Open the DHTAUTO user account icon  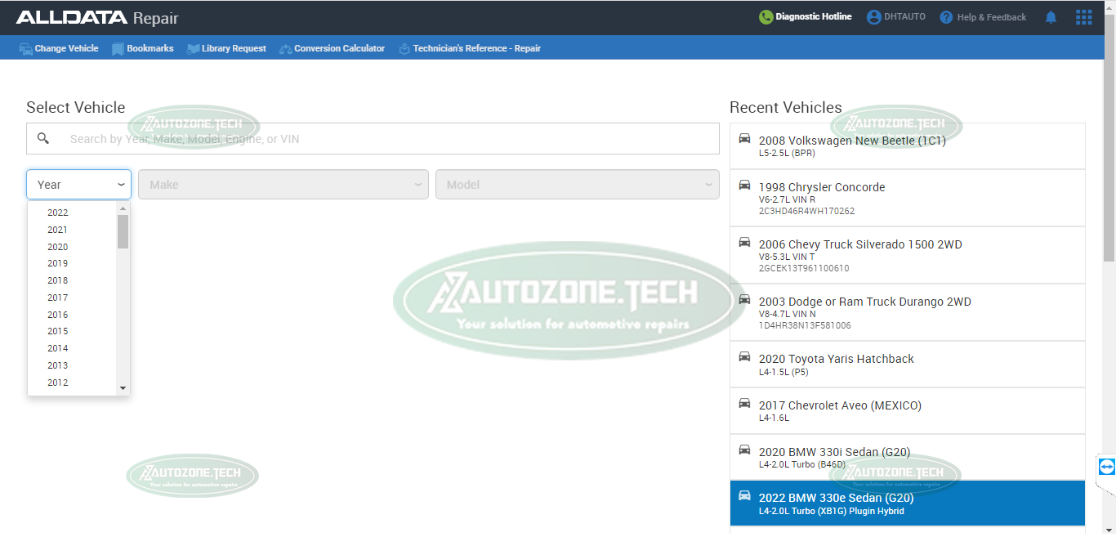pyautogui.click(x=874, y=17)
